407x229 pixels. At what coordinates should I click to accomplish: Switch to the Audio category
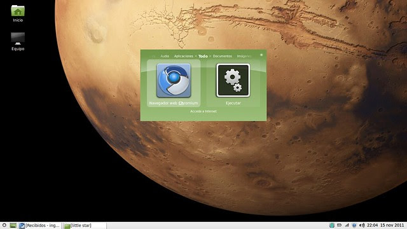point(165,56)
